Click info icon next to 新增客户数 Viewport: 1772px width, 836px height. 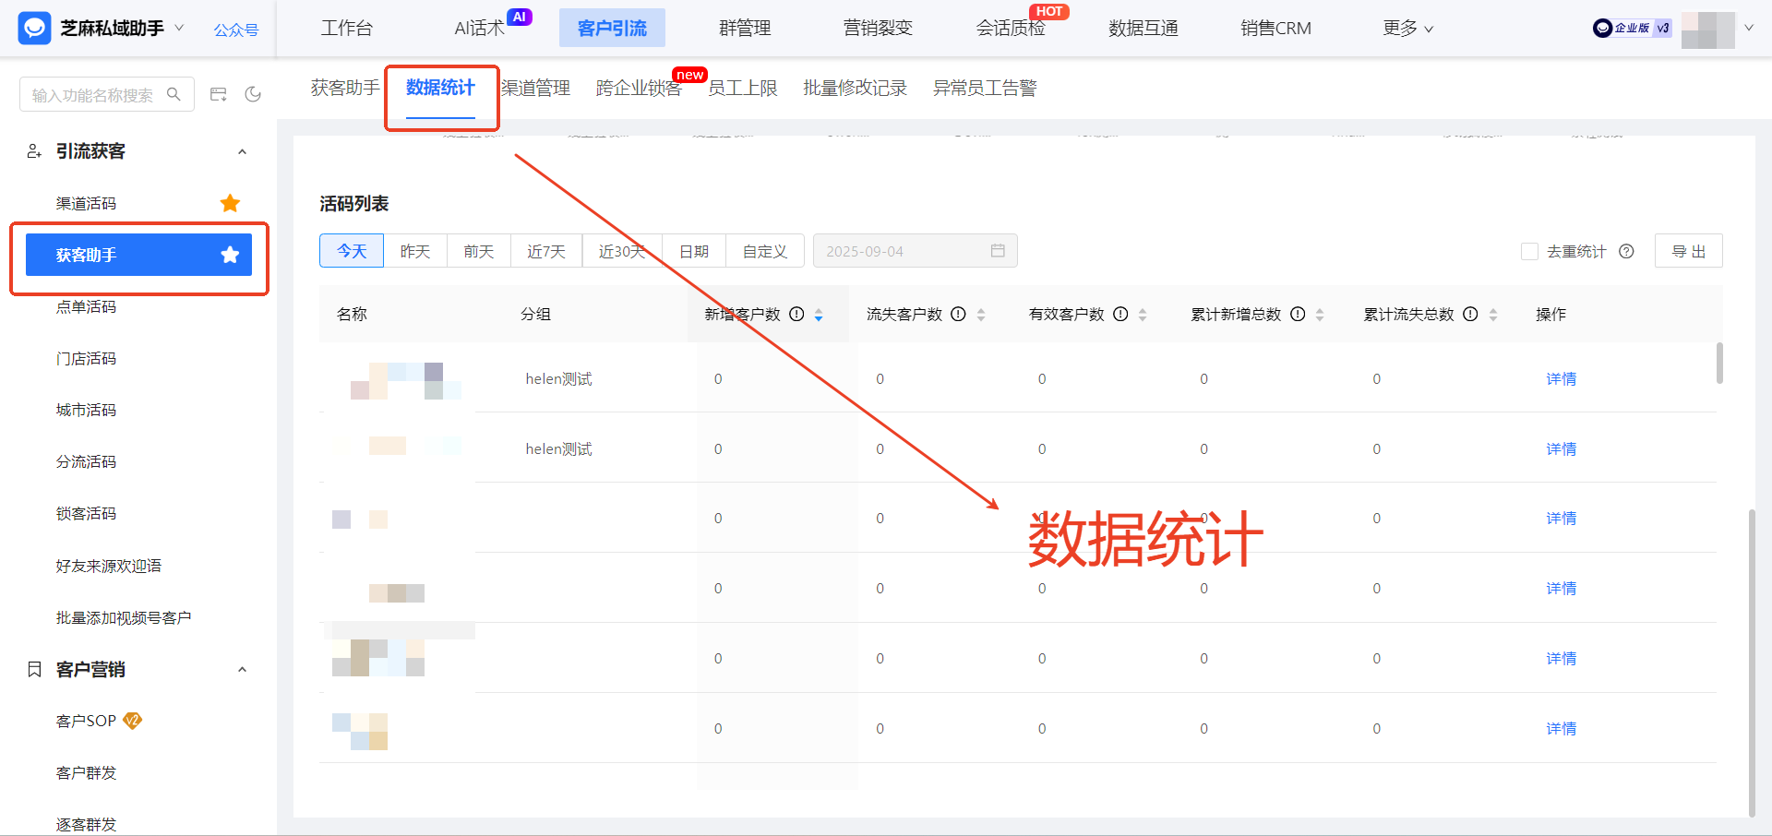pos(796,314)
